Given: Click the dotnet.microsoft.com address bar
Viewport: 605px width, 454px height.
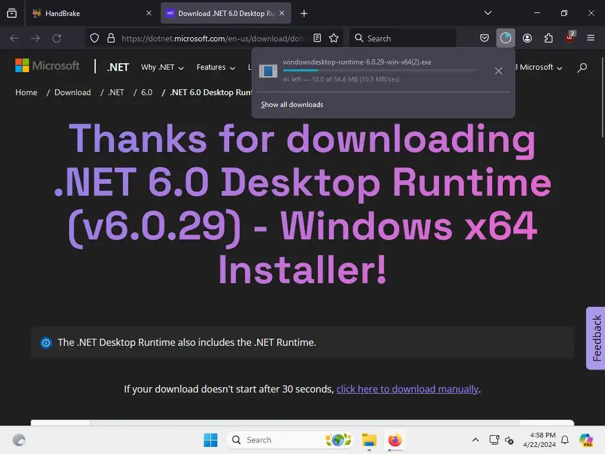Looking at the screenshot, I should coord(213,38).
